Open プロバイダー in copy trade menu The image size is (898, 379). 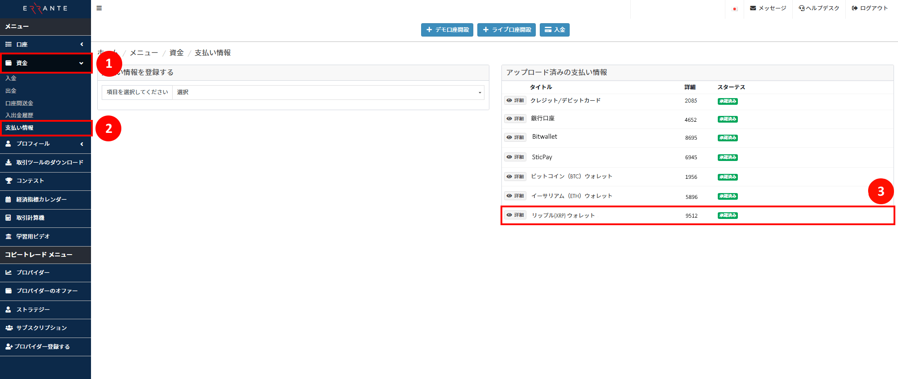tap(46, 272)
